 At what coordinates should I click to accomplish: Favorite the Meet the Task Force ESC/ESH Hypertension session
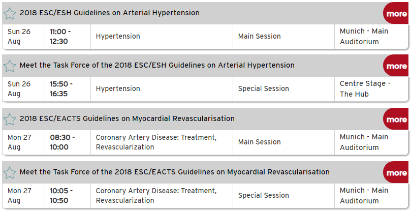click(10, 66)
